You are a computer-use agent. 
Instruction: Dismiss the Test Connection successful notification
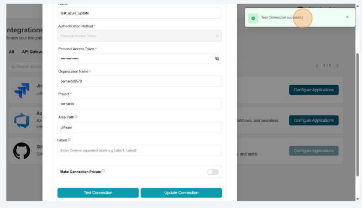347,17
